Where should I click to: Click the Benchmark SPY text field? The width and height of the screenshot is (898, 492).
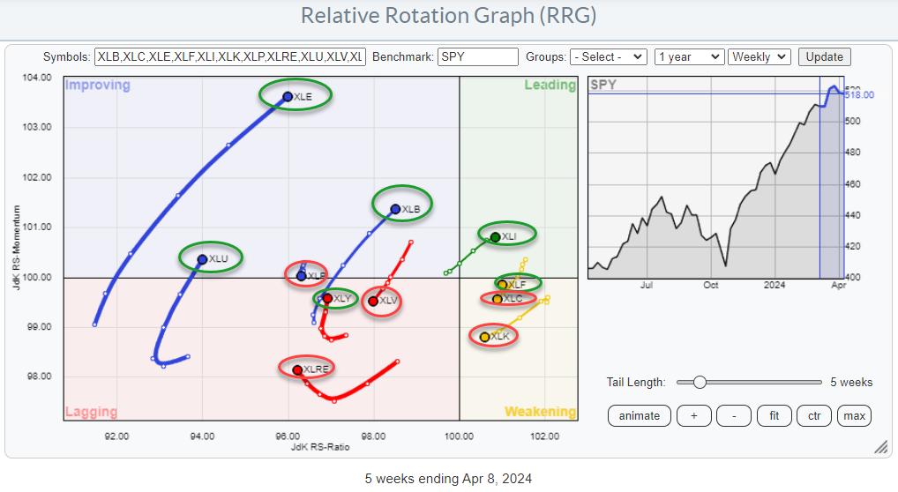pyautogui.click(x=477, y=56)
